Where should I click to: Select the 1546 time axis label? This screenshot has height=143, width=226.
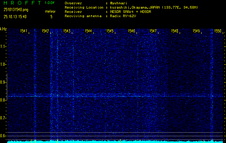pyautogui.click(x=132, y=31)
